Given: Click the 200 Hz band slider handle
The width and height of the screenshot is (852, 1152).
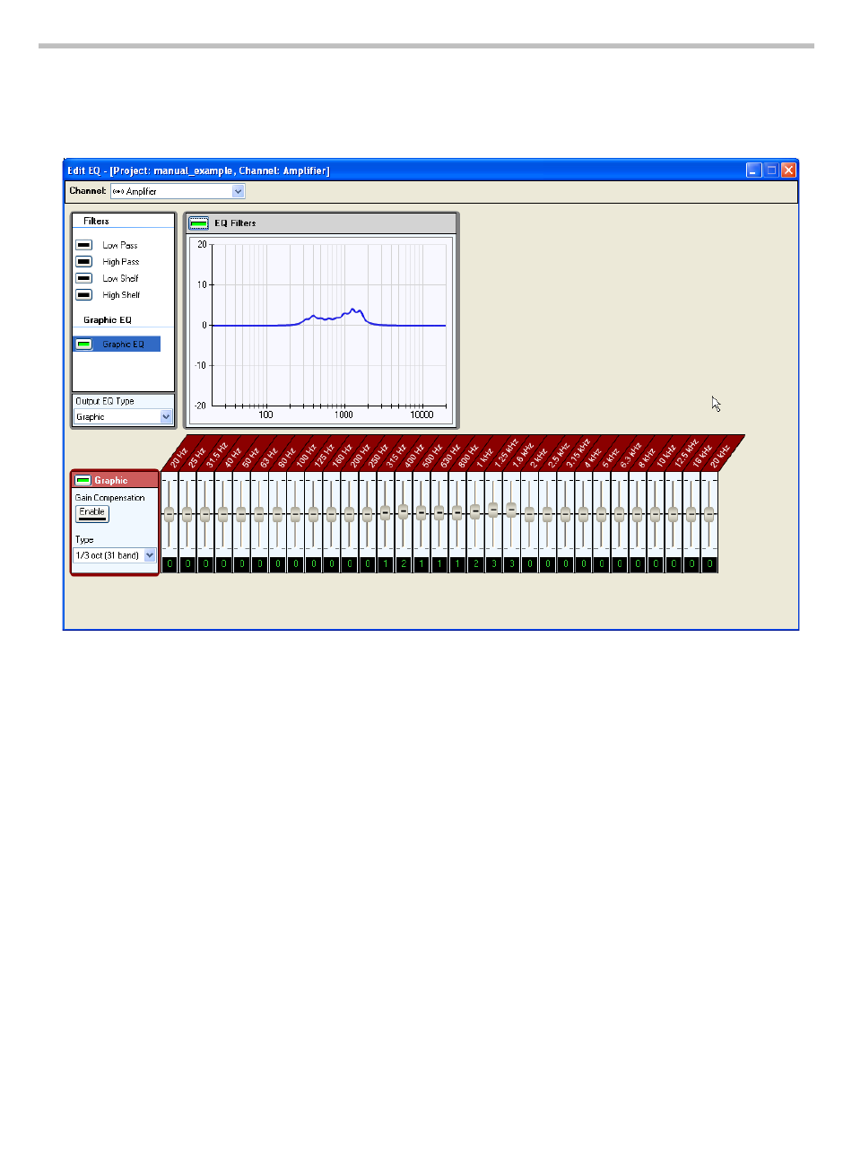Looking at the screenshot, I should tap(349, 514).
